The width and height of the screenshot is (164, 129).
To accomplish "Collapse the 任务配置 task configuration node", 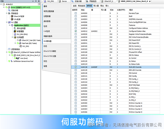I will tap(12, 37).
